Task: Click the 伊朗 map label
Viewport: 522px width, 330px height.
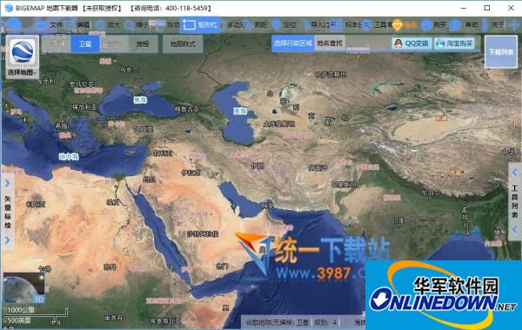Action: click(258, 165)
